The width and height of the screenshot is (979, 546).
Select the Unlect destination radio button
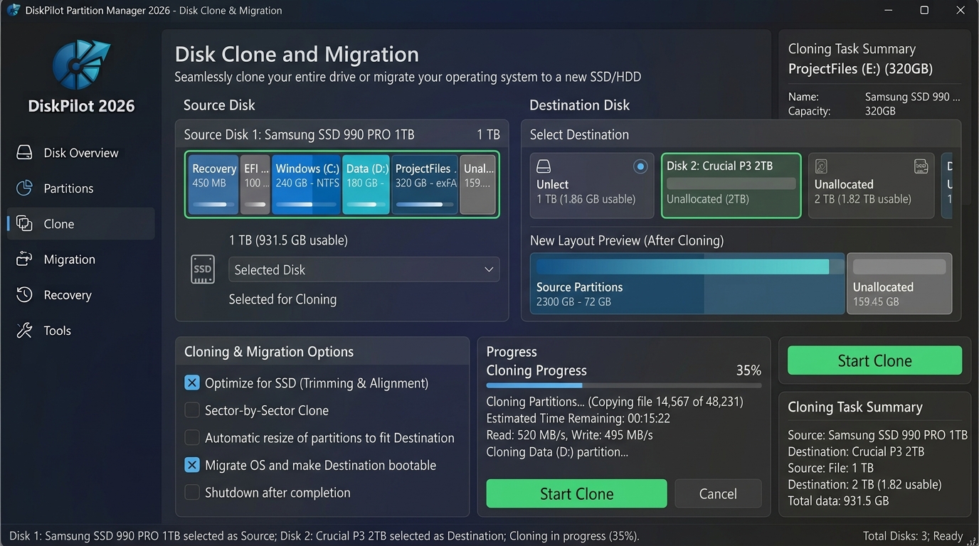pos(640,166)
